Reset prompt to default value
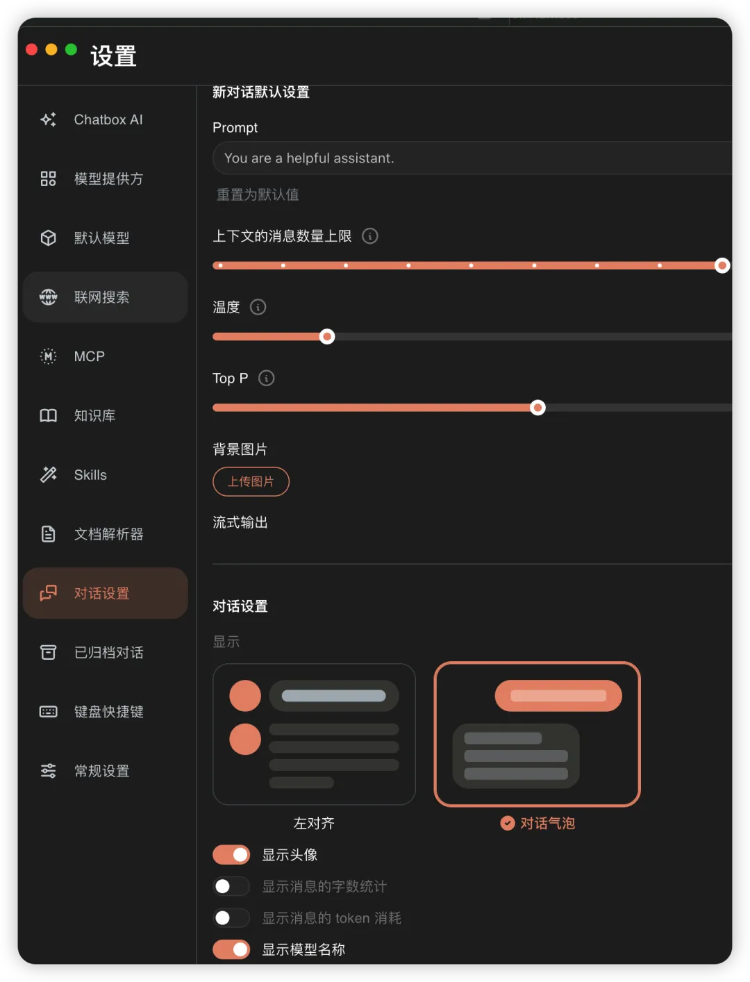This screenshot has height=982, width=750. [258, 194]
